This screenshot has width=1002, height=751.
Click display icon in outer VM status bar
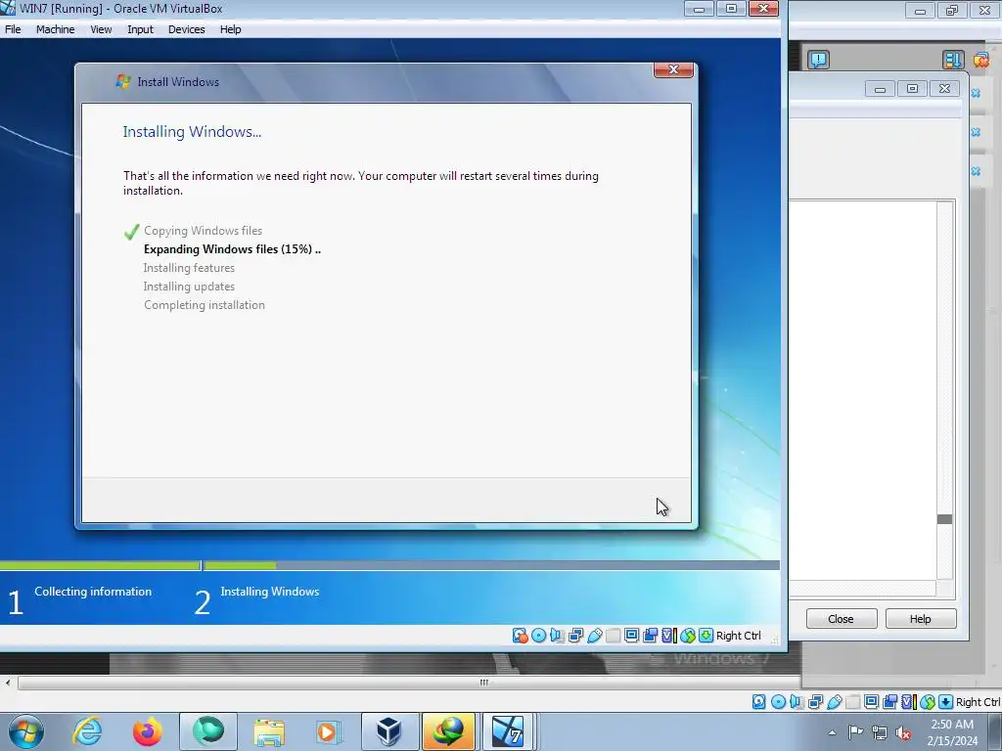tap(871, 702)
